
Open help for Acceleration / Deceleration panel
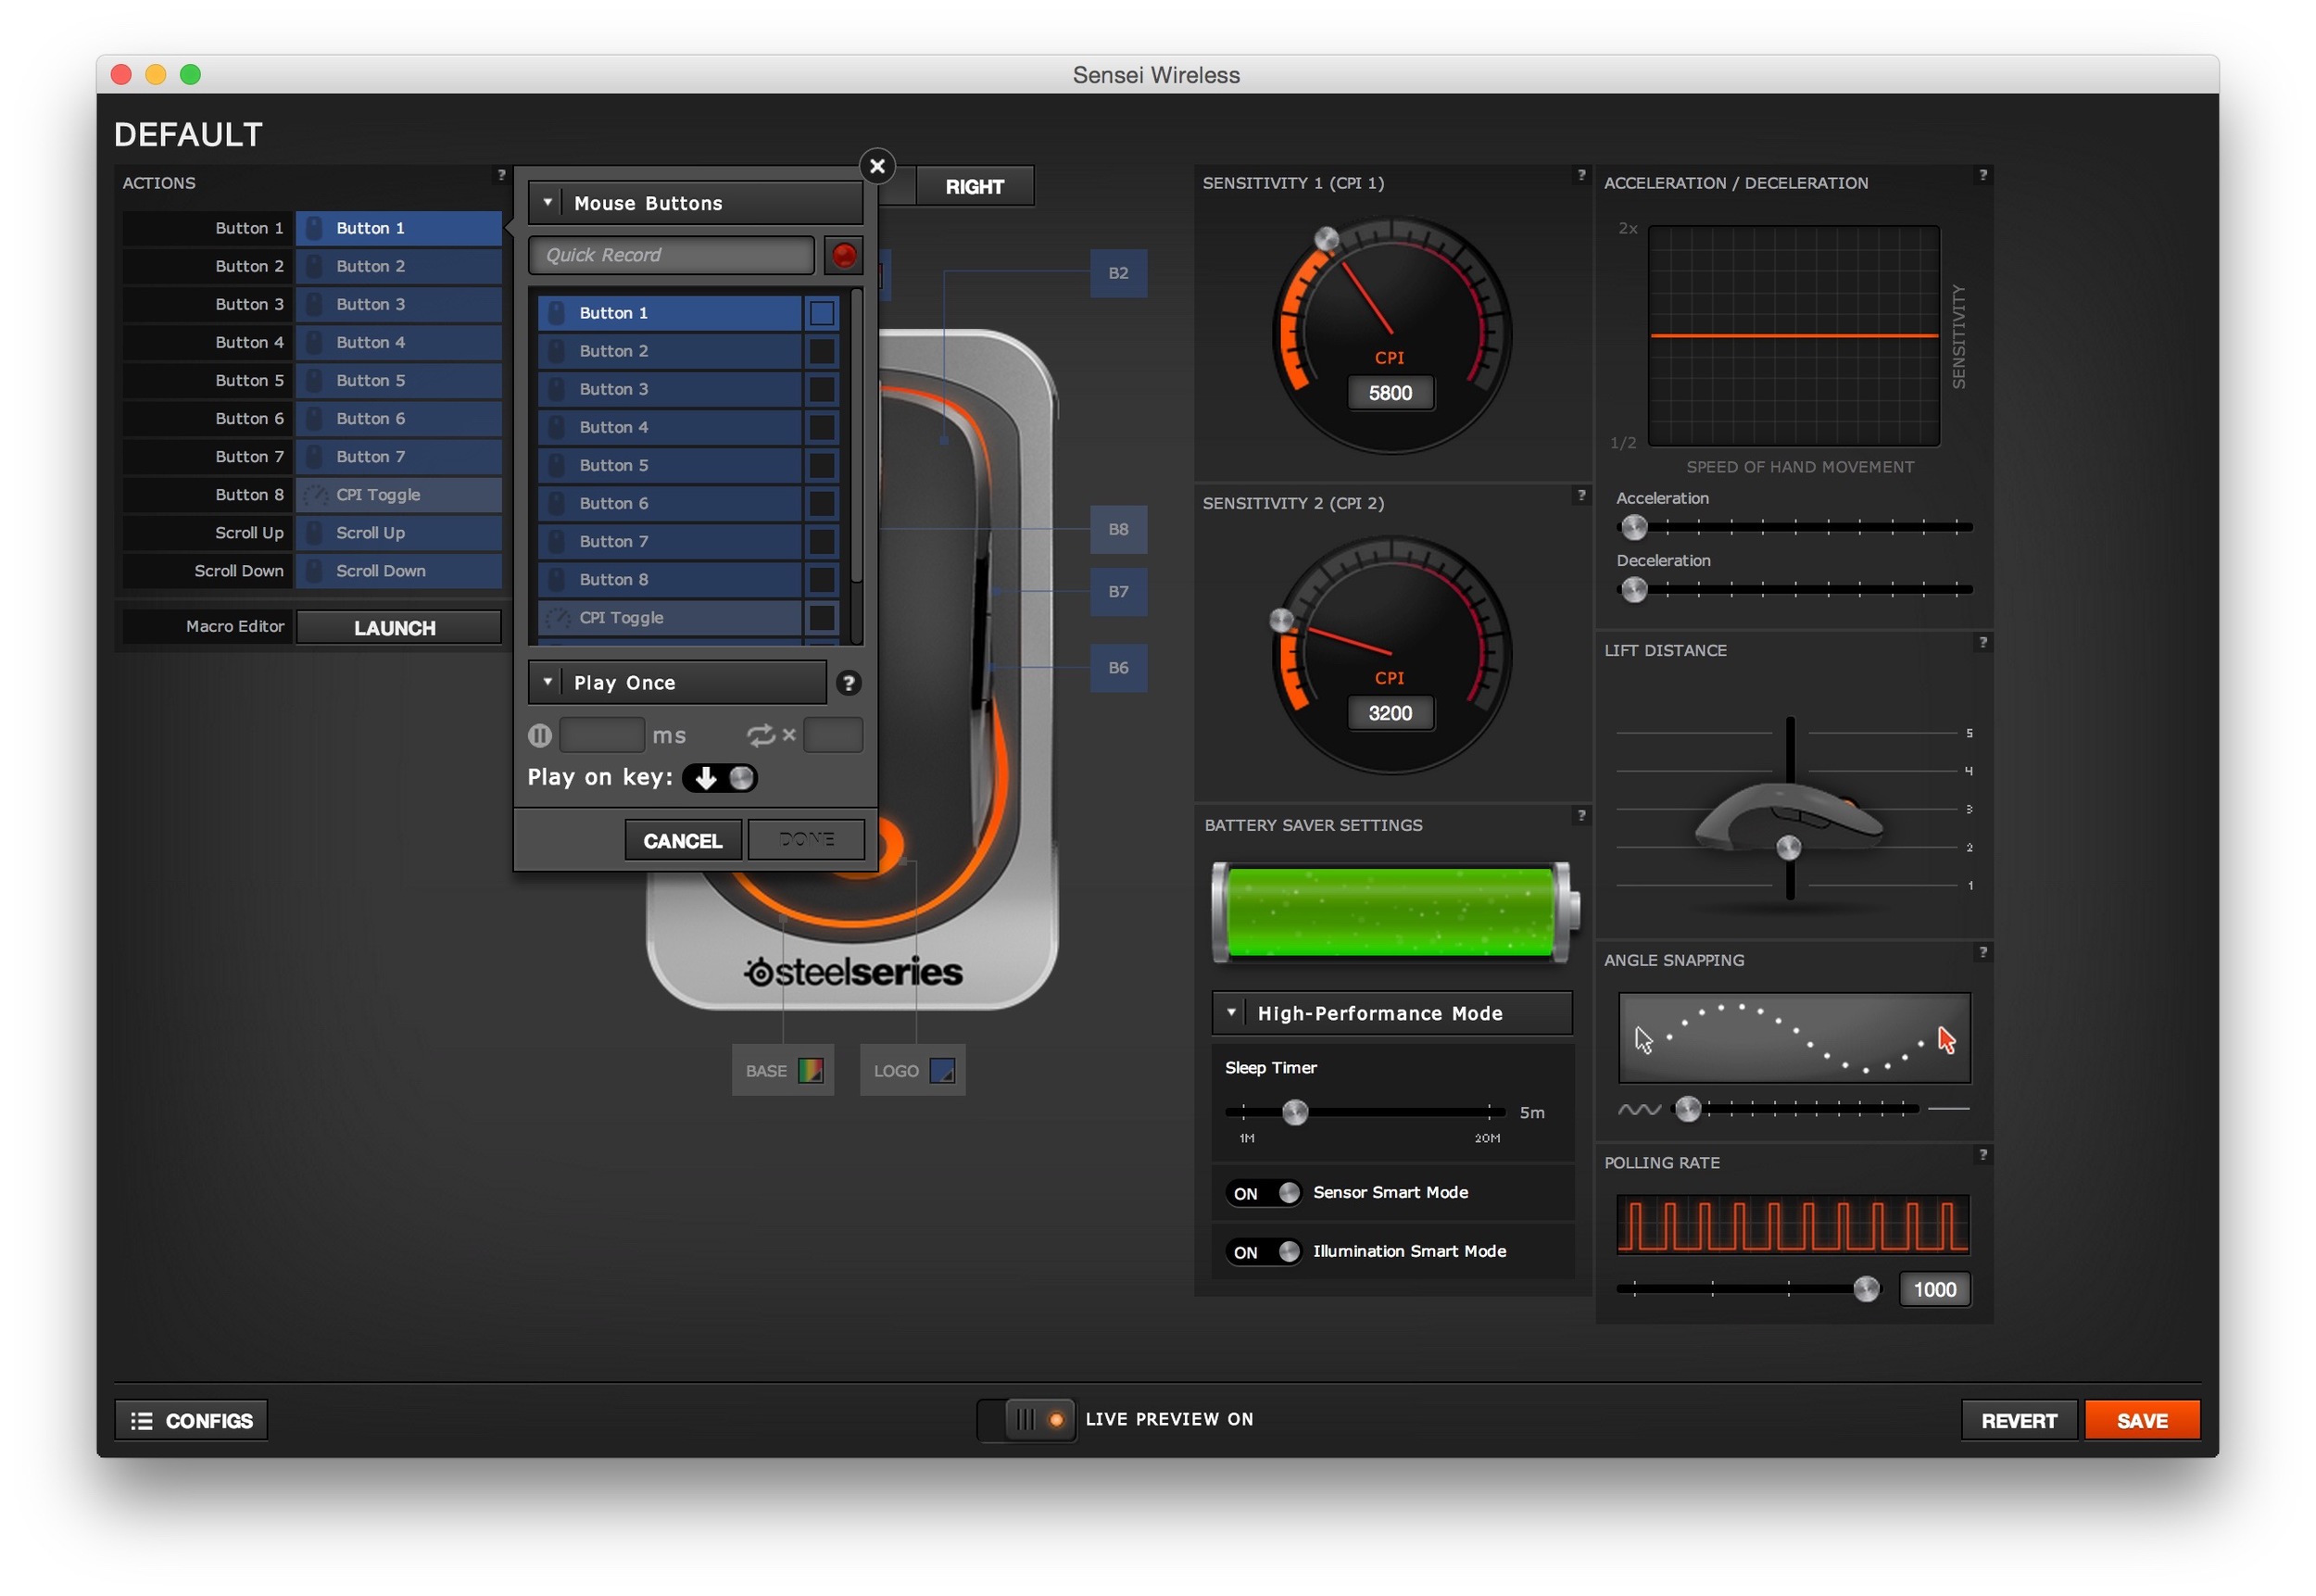pos(1983,175)
